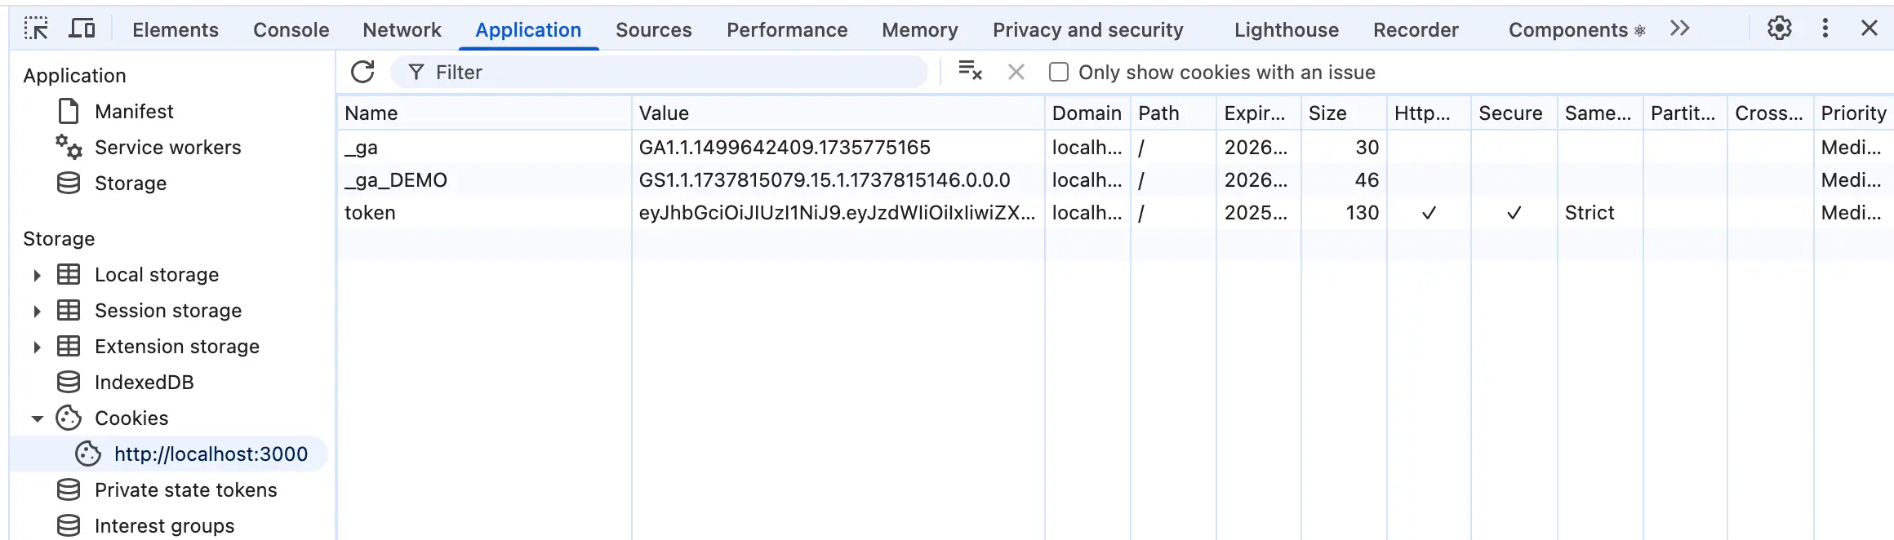This screenshot has height=540, width=1894.
Task: Expand the Extension storage arrow
Action: [x=37, y=347]
